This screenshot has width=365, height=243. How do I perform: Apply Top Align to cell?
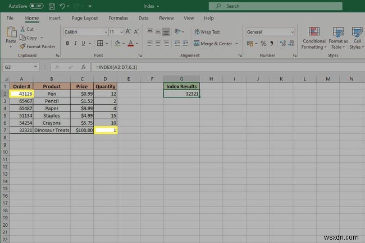(x=150, y=31)
